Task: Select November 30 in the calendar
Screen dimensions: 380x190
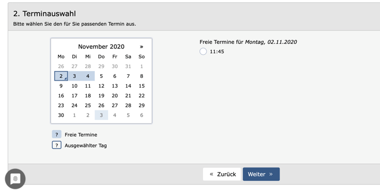Action: (x=61, y=115)
